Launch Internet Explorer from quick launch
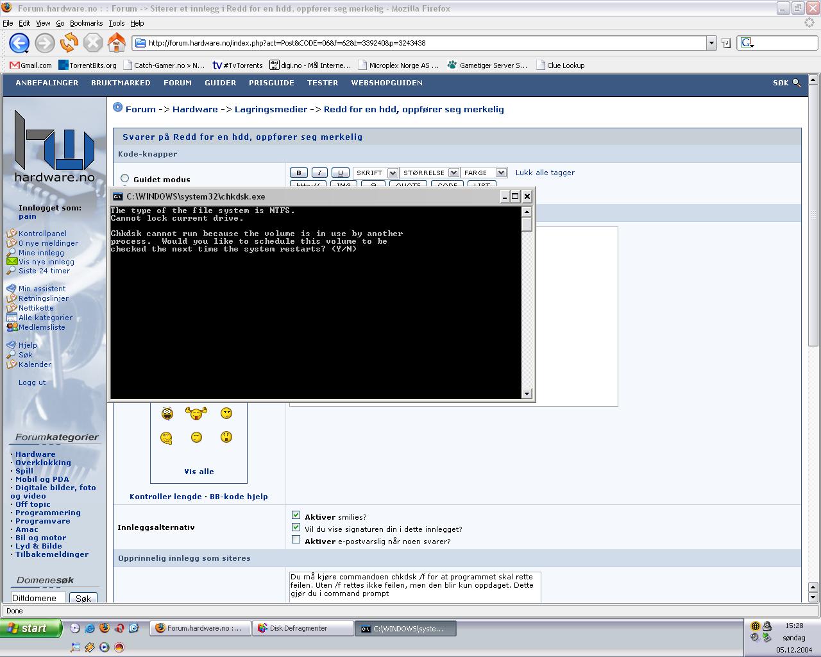 (90, 628)
